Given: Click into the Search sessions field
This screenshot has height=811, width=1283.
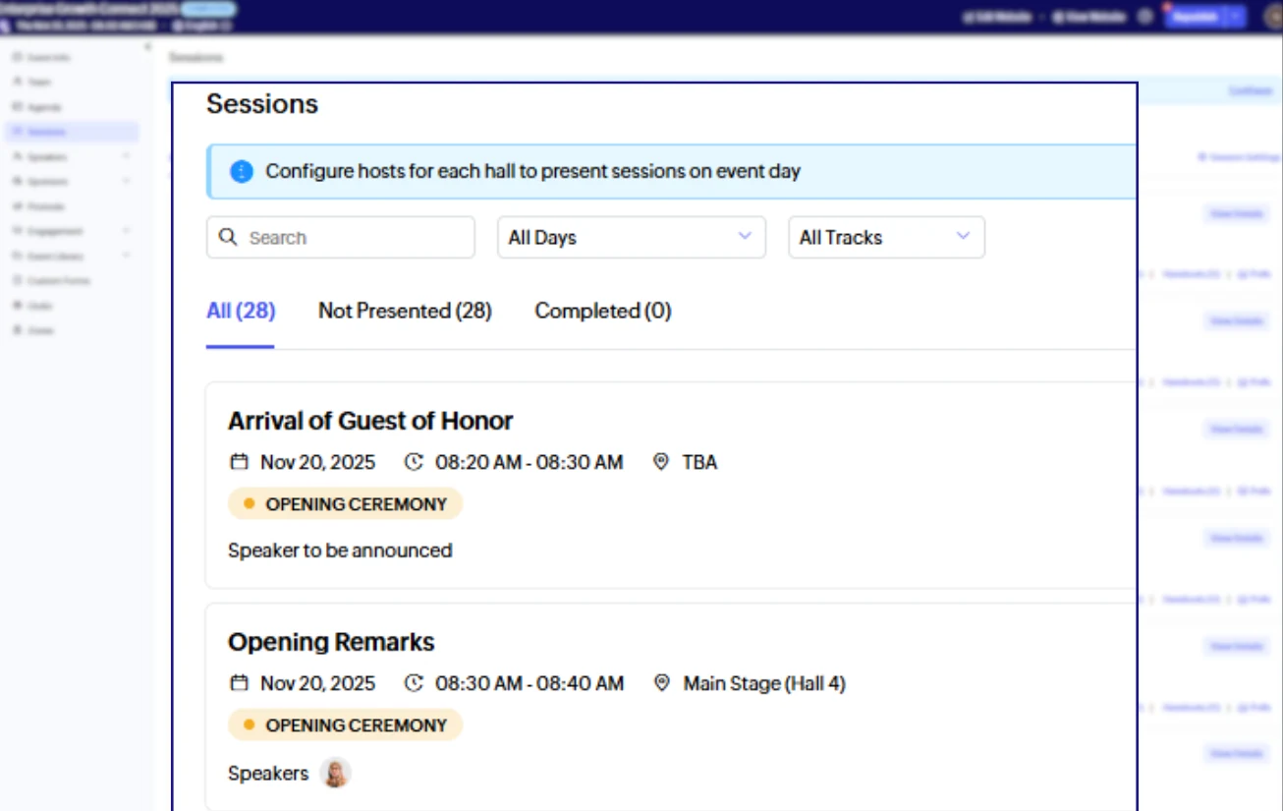Looking at the screenshot, I should click(x=354, y=237).
